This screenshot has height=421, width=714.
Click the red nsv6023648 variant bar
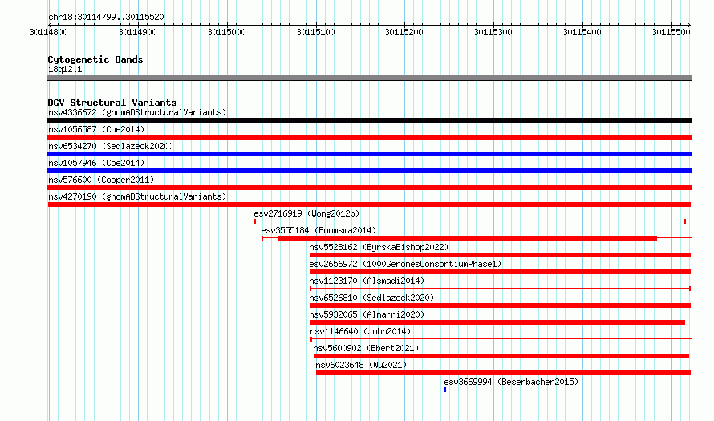[504, 373]
